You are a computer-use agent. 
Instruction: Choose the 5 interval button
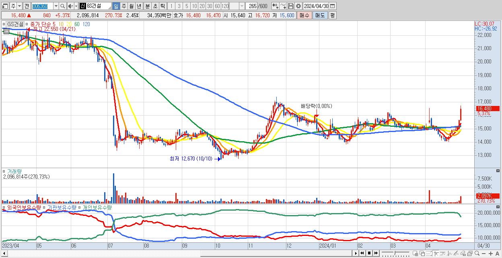(187, 6)
